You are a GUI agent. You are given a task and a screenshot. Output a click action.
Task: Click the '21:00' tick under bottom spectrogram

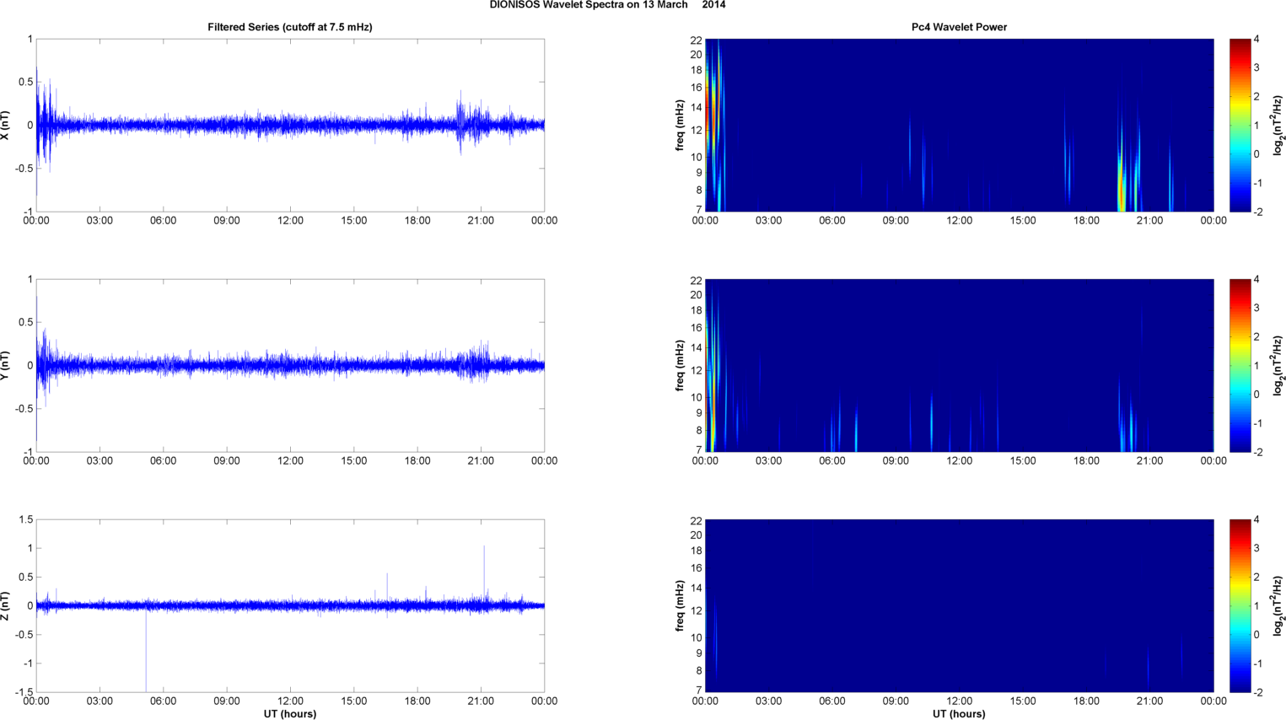pyautogui.click(x=1149, y=701)
